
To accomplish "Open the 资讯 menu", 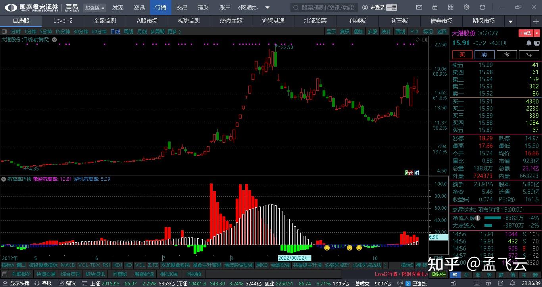I will pos(139,8).
